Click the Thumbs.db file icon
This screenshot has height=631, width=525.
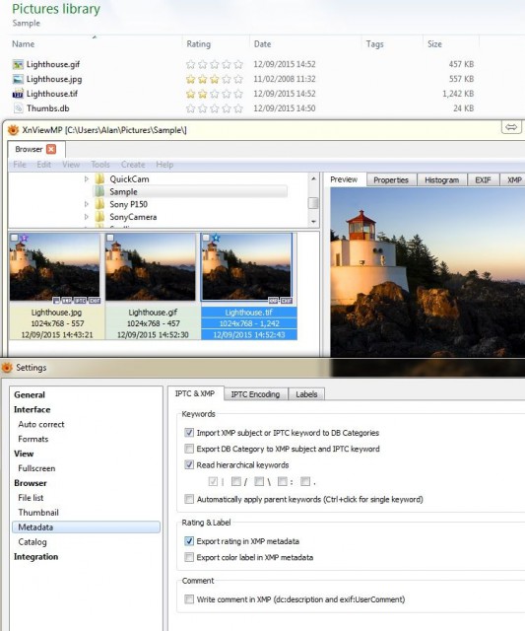18,108
